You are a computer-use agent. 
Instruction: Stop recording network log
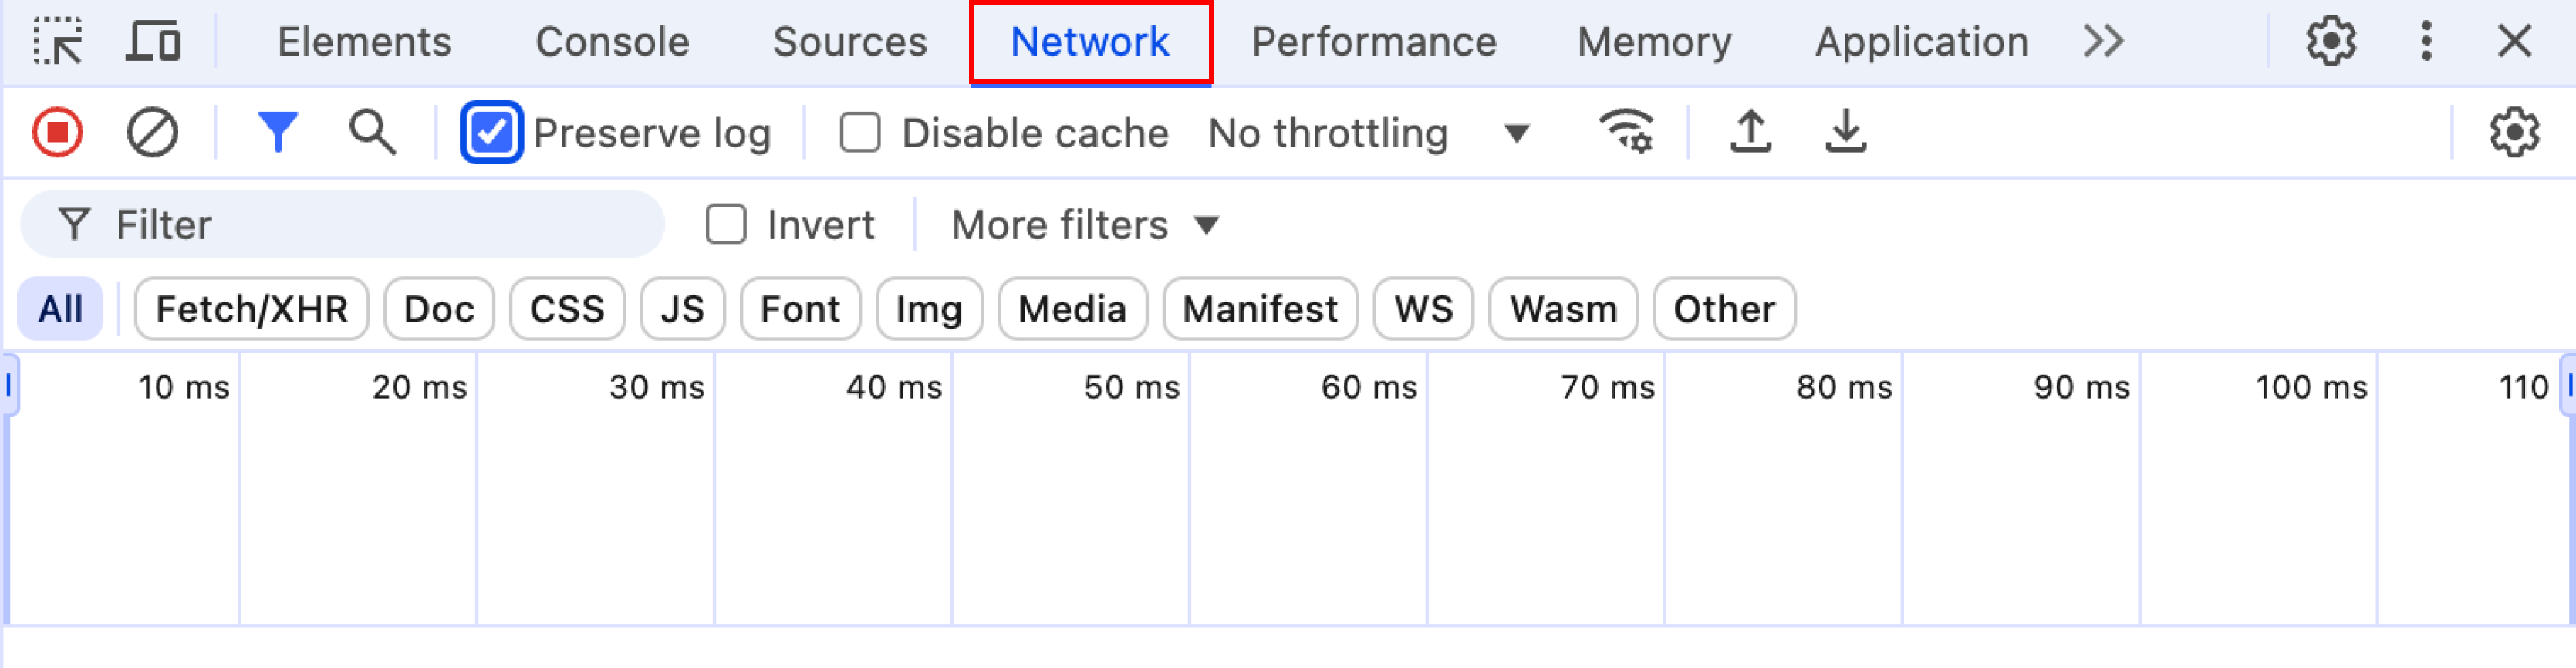coord(57,133)
